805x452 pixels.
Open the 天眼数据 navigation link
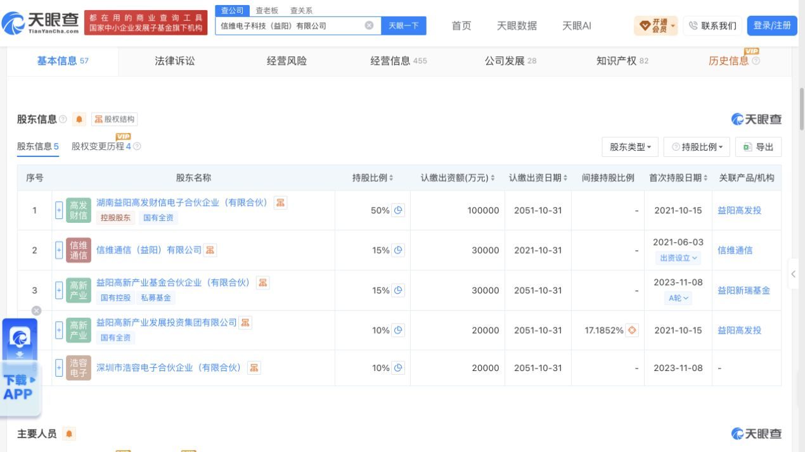517,25
